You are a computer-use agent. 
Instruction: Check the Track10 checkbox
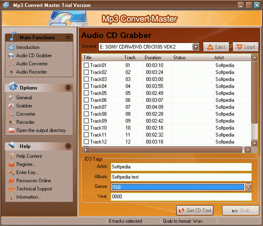point(86,128)
